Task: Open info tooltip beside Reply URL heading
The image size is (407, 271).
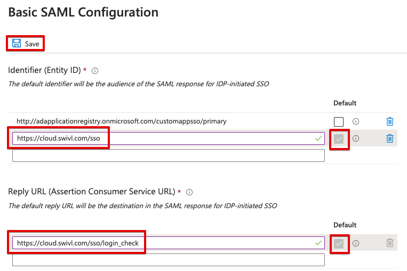Action: point(189,192)
